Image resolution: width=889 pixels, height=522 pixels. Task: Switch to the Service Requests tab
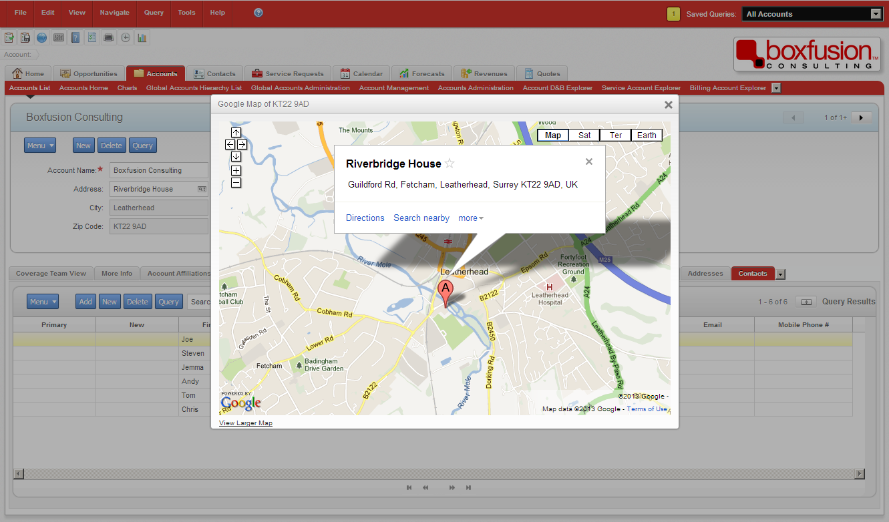coord(287,73)
